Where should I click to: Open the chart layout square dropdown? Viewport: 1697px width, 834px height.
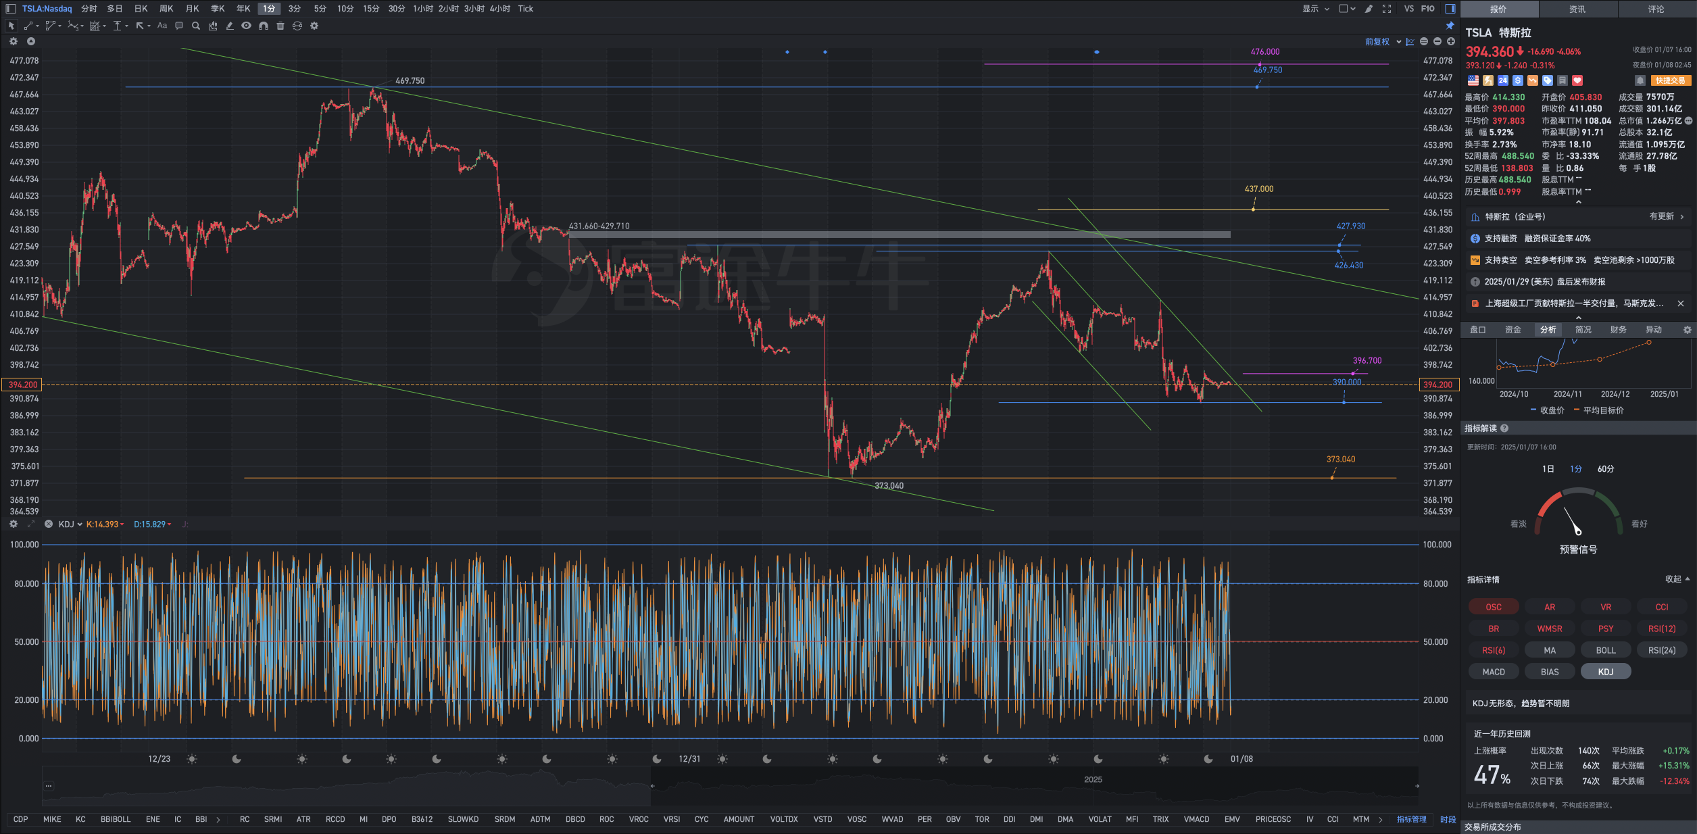(1347, 9)
